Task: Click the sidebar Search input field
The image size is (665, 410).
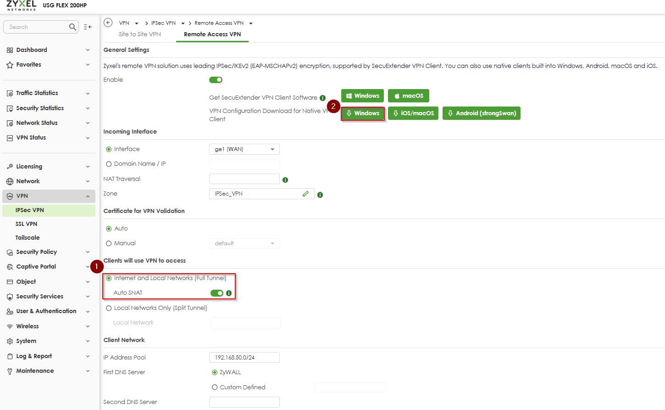Action: tap(37, 27)
